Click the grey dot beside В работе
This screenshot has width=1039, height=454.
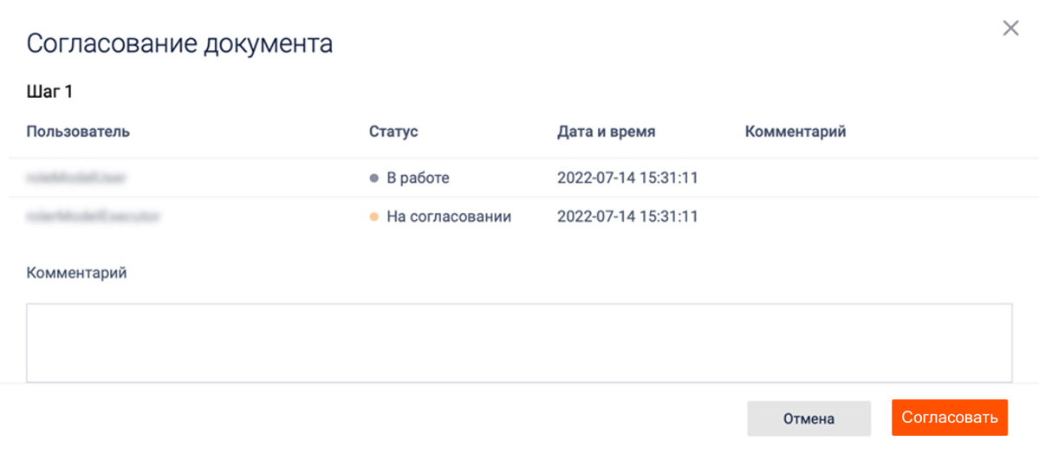pyautogui.click(x=374, y=178)
